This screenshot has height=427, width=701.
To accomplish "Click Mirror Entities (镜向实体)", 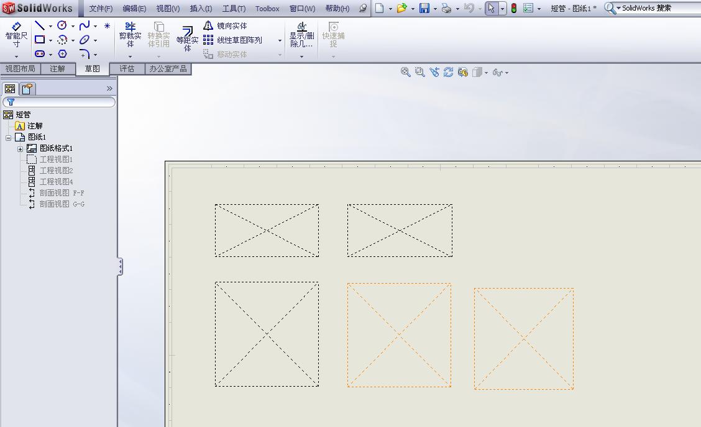I will click(x=226, y=26).
